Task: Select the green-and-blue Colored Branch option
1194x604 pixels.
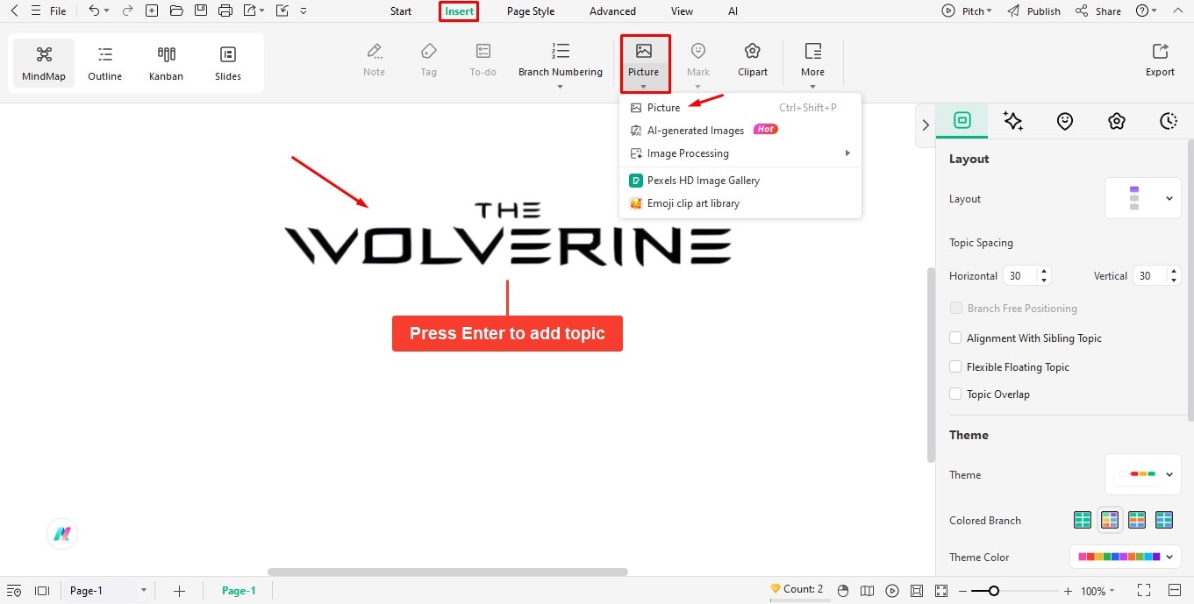Action: click(1164, 520)
